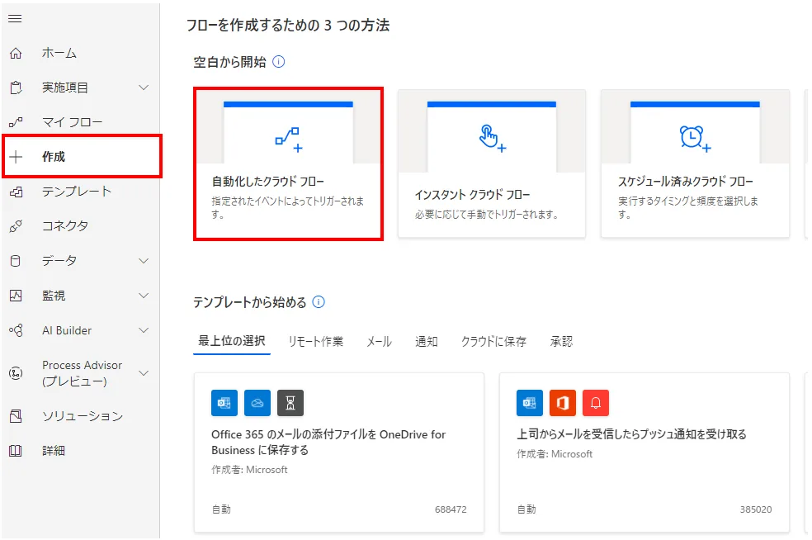Open the コネクタ connector icon
Screen dimensions: 812x540
(x=15, y=226)
